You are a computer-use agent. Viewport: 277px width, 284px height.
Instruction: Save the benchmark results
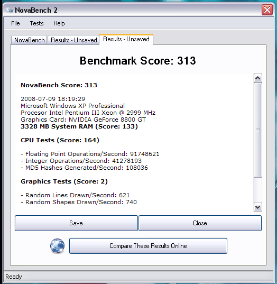[x=76, y=223]
